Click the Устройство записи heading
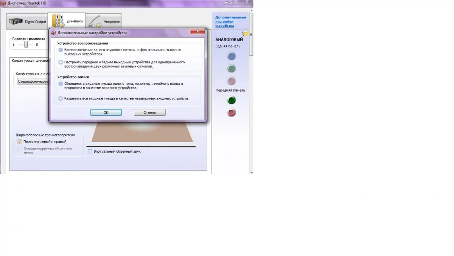Screen dimensions: 454x256 click(x=73, y=77)
